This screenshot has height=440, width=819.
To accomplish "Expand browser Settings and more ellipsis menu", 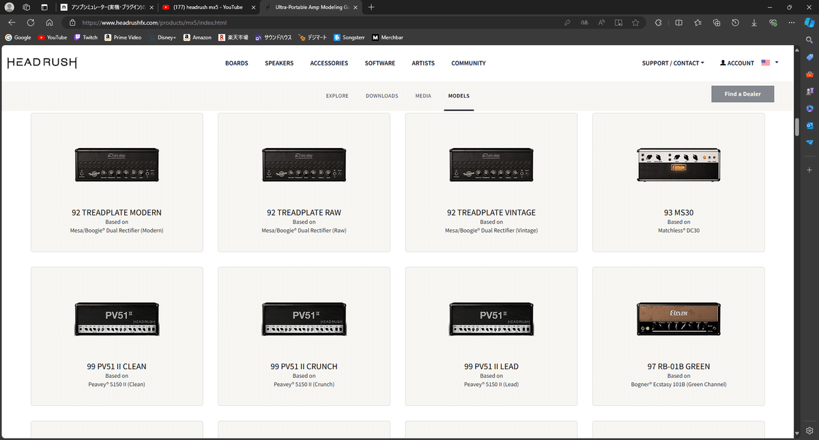I will (790, 22).
